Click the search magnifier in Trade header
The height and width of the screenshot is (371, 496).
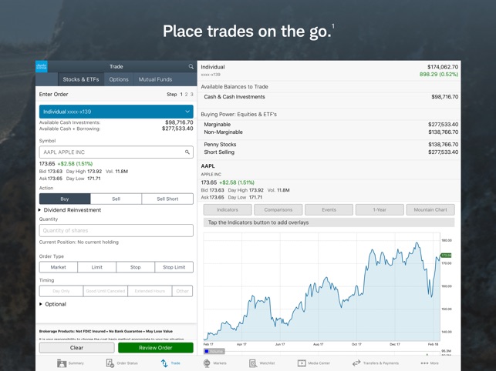[191, 67]
